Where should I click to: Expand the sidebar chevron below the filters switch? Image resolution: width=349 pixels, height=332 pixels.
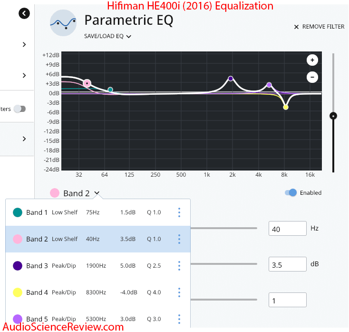click(x=24, y=139)
